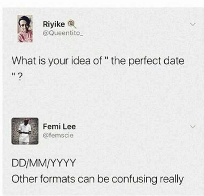Click the phrase "the perfect date"
Image resolution: width=204 pixels, height=196 pixels.
click(147, 61)
